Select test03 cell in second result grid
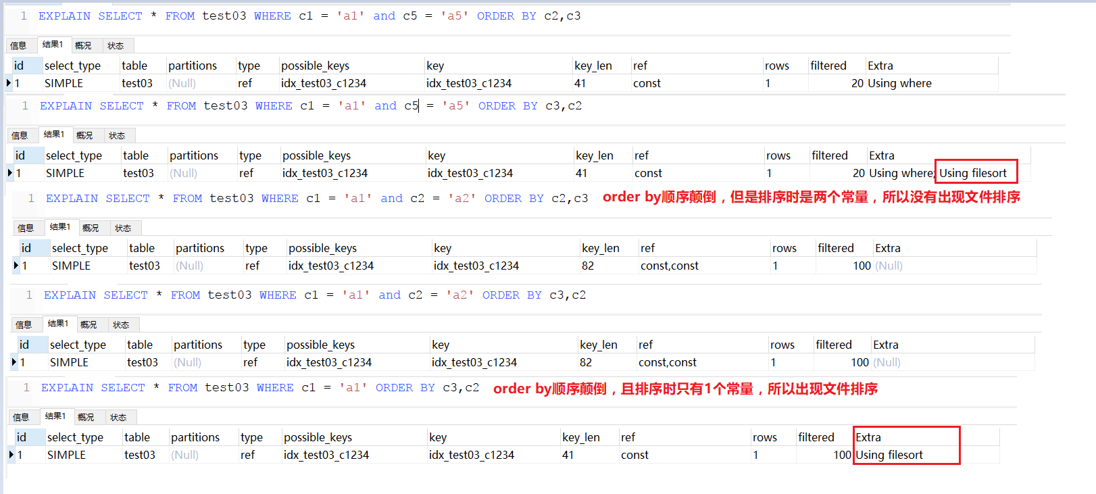 click(x=143, y=173)
